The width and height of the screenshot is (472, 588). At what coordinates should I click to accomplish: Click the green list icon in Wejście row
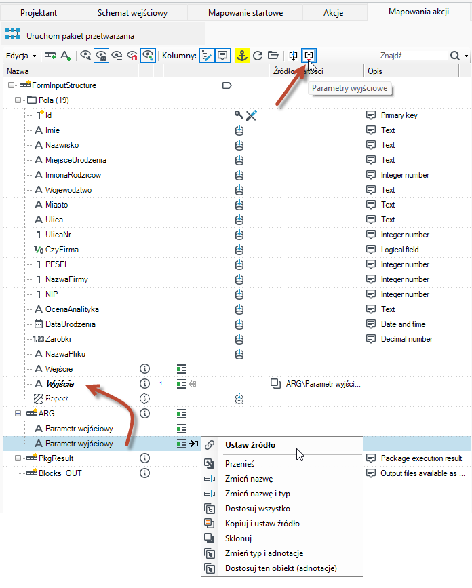coord(182,369)
